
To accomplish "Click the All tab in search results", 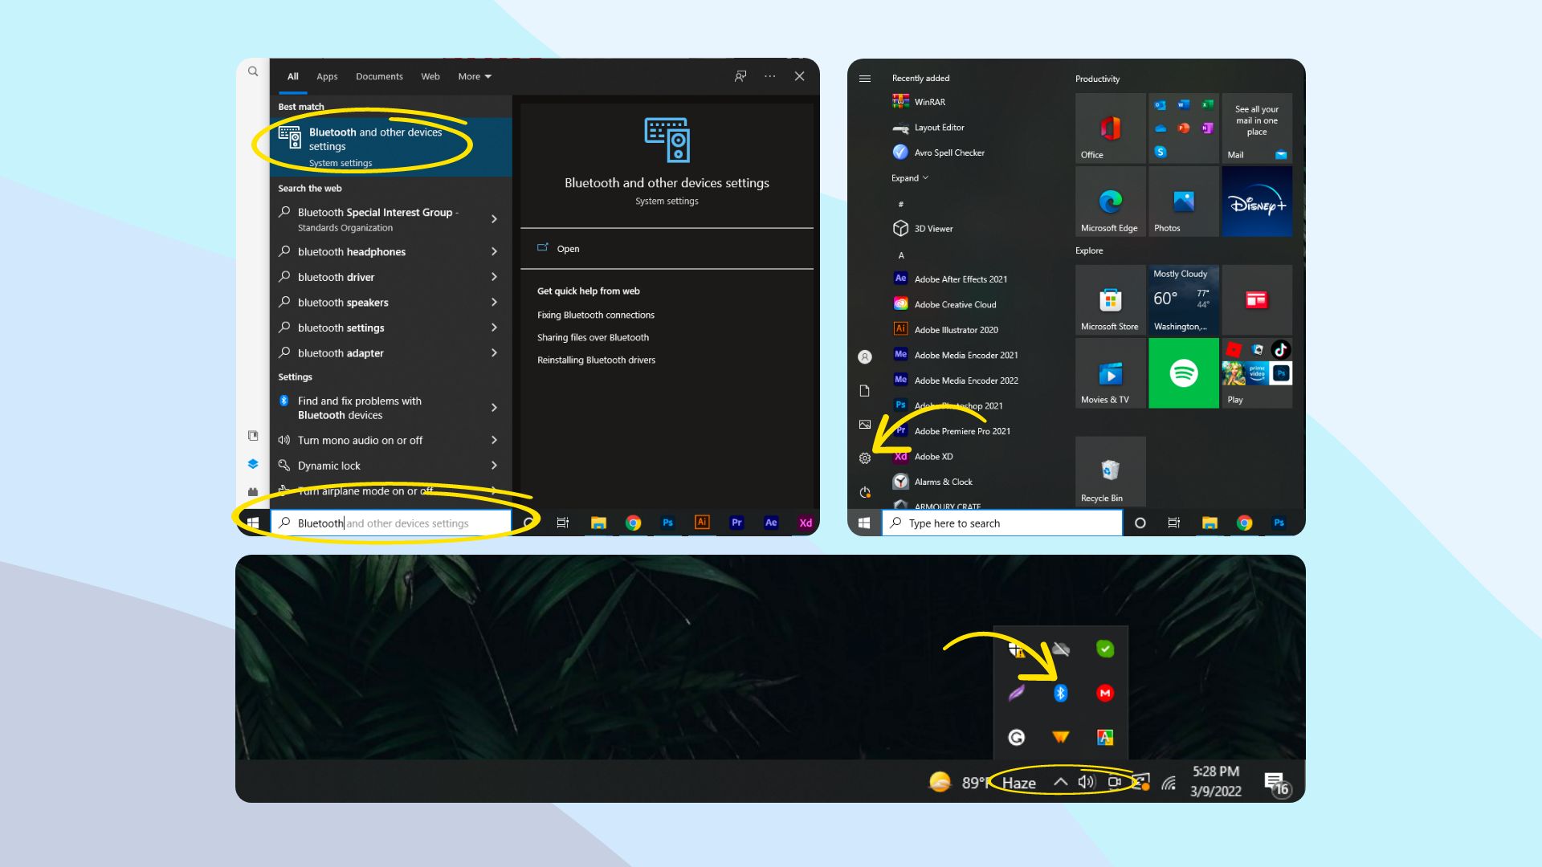I will [293, 75].
